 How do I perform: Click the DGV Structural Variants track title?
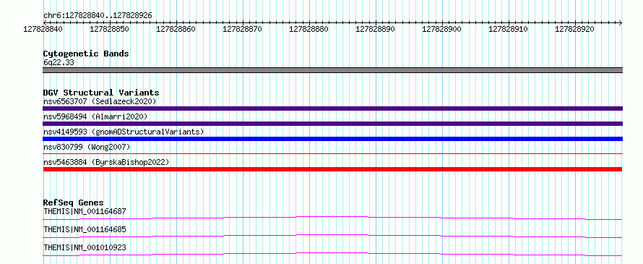[x=101, y=93]
